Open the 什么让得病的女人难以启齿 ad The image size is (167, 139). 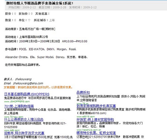click(24, 120)
